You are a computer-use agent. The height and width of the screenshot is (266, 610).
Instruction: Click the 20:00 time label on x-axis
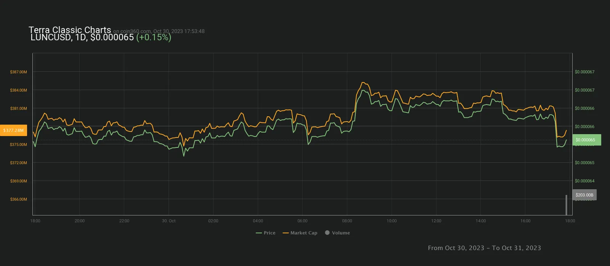[x=80, y=221]
